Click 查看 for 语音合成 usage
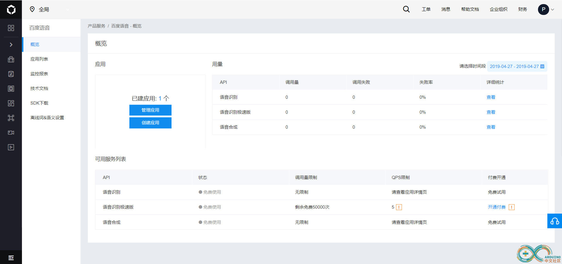Viewport: 562px width, 264px height. point(491,127)
